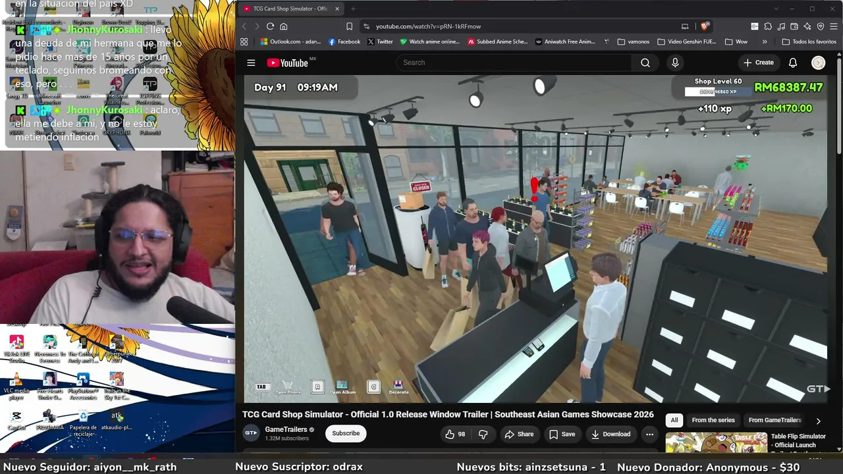Open the tab search dropdown arrow
Image resolution: width=843 pixels, height=474 pixels.
click(775, 9)
